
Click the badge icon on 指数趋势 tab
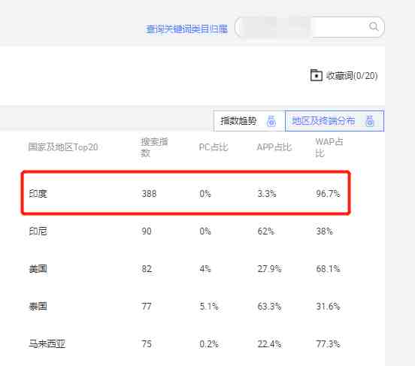(x=271, y=121)
